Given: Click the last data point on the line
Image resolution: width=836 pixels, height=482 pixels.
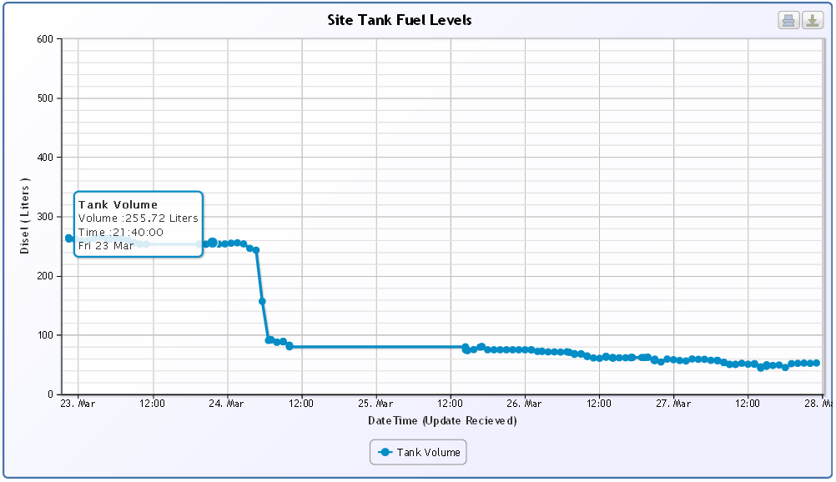Looking at the screenshot, I should point(816,363).
